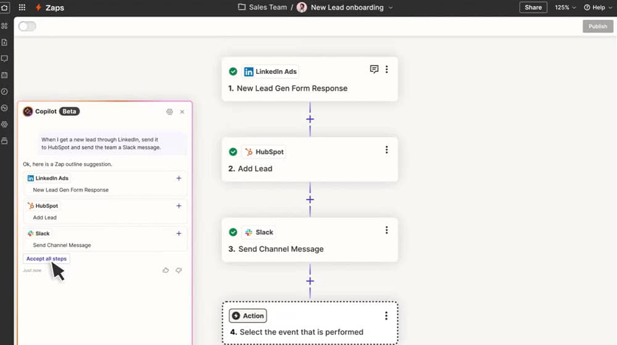Image resolution: width=617 pixels, height=345 pixels.
Task: Open the sidebar clock history icon
Action: pos(4,92)
